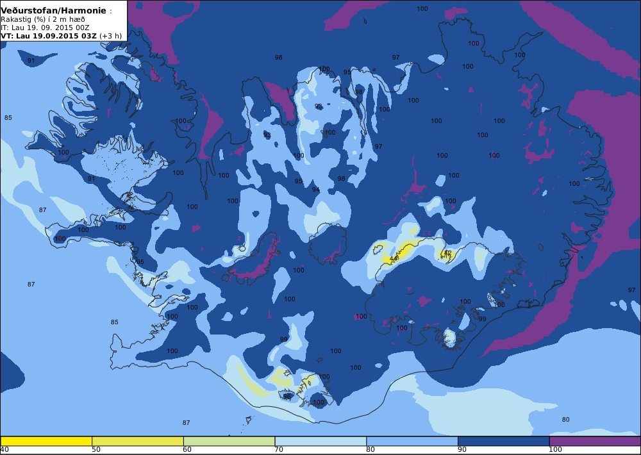Click the '94' humidity value on the map
This screenshot has height=455, width=641.
[315, 190]
